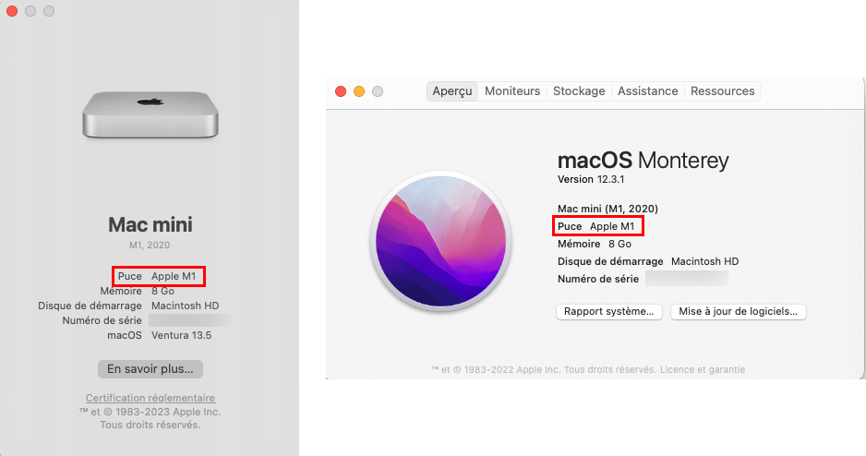Click the greyed zoom button in Ventura window
This screenshot has width=866, height=456.
(x=49, y=11)
